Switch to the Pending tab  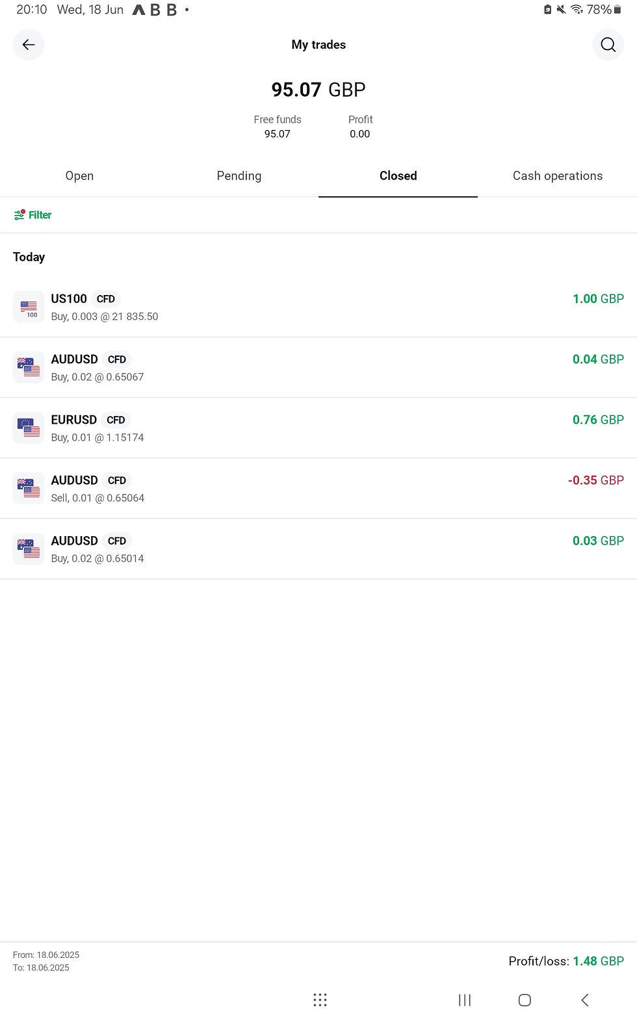[x=239, y=176]
